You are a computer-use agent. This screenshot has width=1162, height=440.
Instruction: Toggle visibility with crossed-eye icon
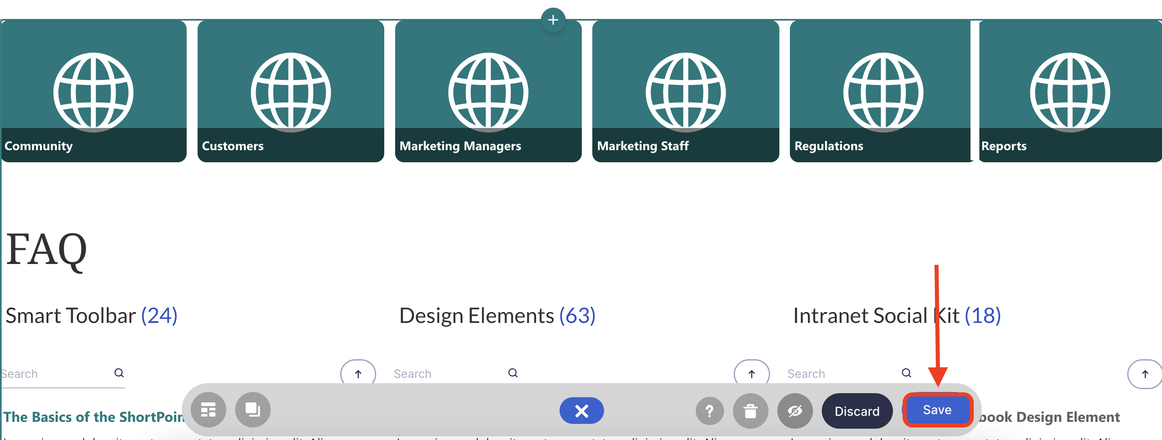795,411
